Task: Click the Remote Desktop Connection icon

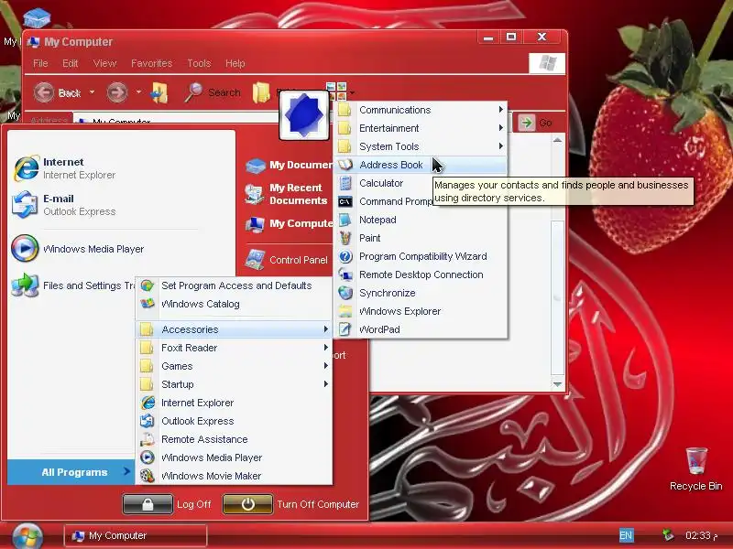Action: click(x=345, y=274)
